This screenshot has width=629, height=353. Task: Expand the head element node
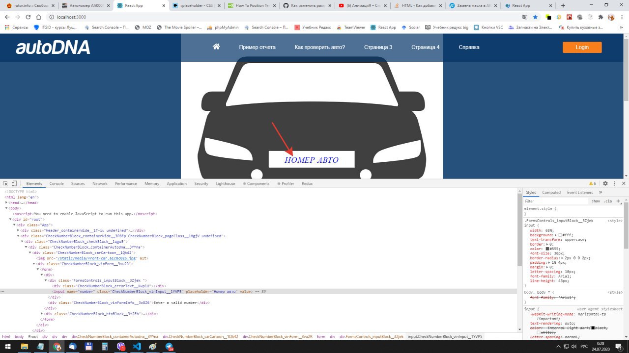[x=6, y=202]
